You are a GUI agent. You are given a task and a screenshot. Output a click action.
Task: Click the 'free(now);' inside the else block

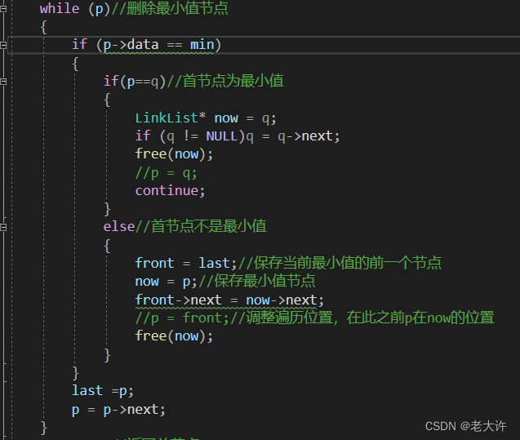[174, 336]
